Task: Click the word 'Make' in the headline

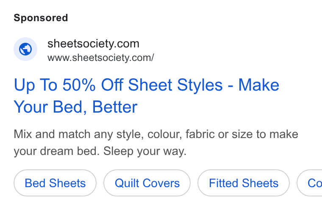Action: pos(259,85)
